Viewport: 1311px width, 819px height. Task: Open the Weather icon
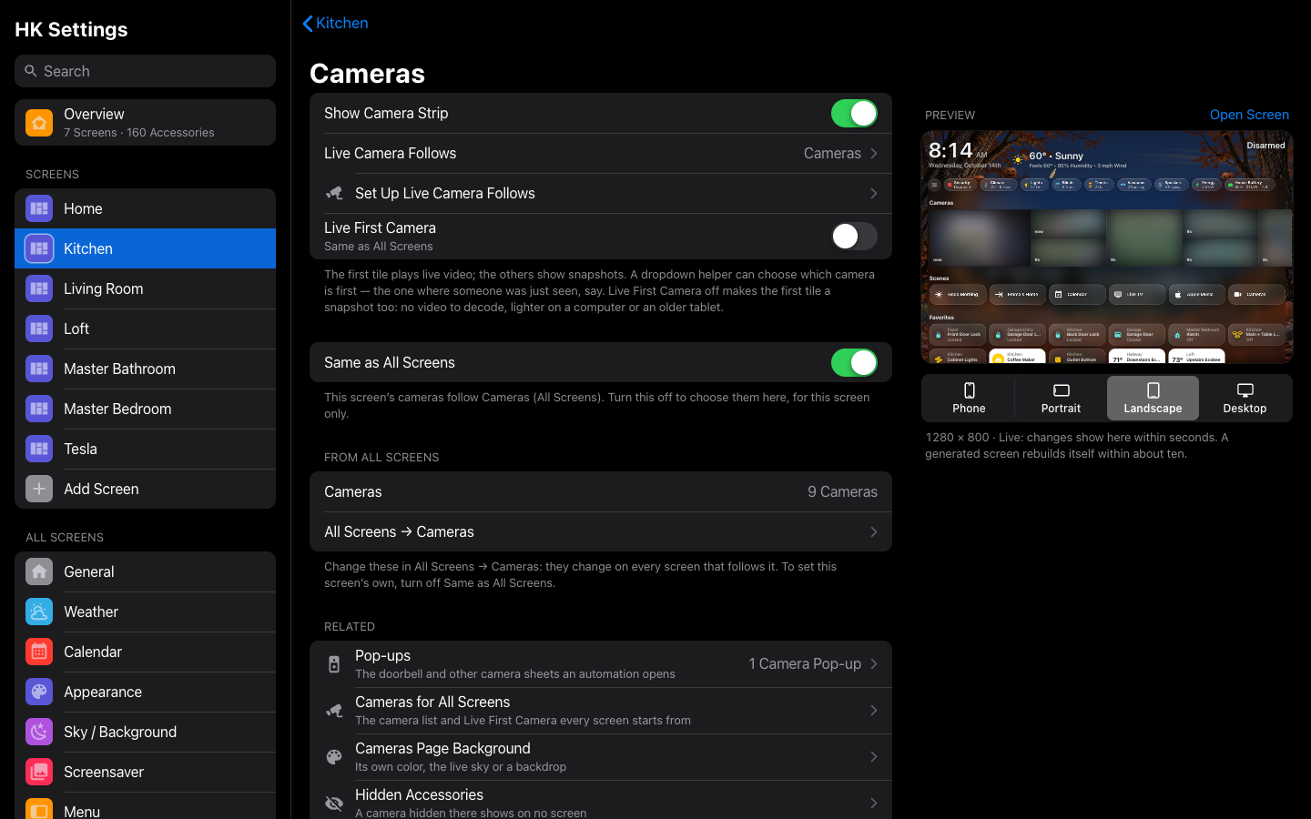(39, 612)
